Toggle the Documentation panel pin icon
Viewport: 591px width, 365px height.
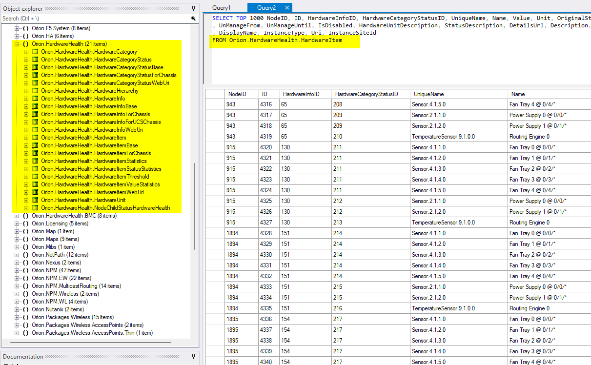click(x=193, y=356)
